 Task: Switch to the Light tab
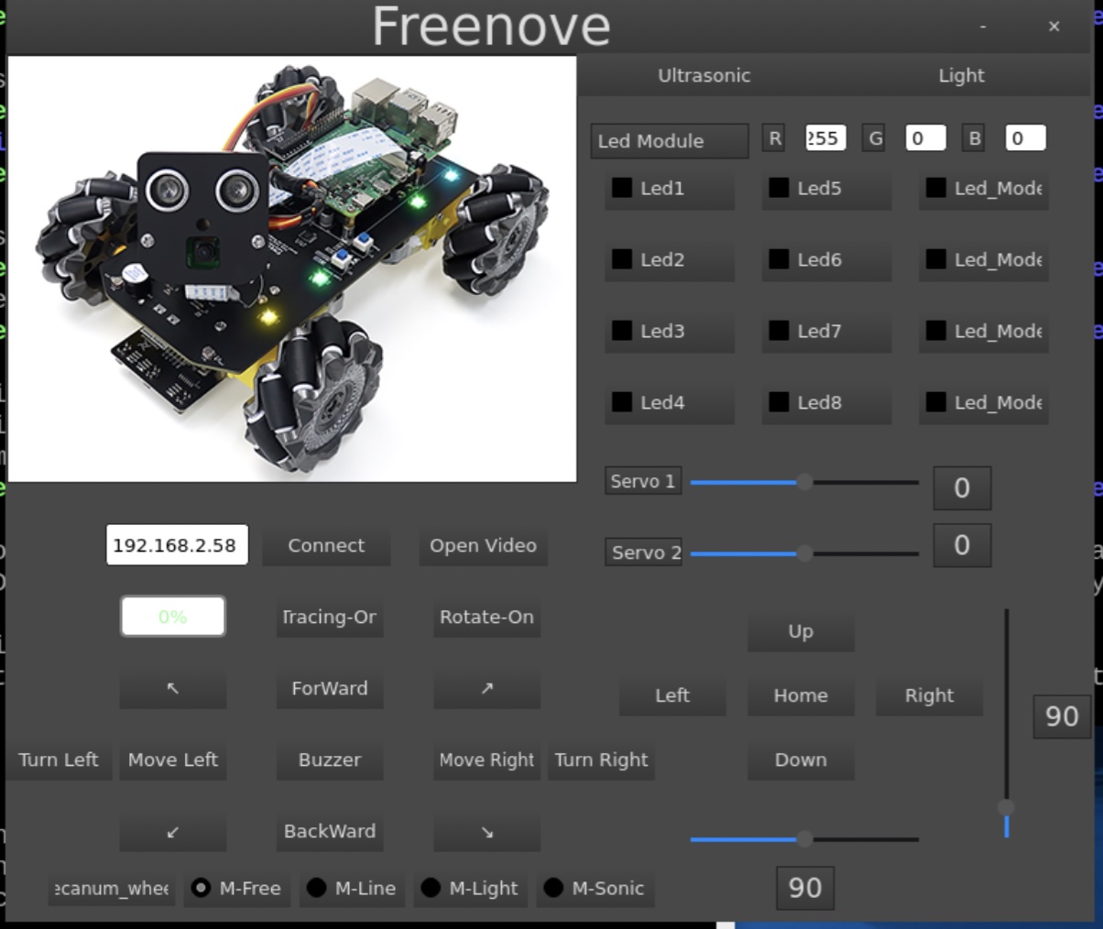click(960, 76)
